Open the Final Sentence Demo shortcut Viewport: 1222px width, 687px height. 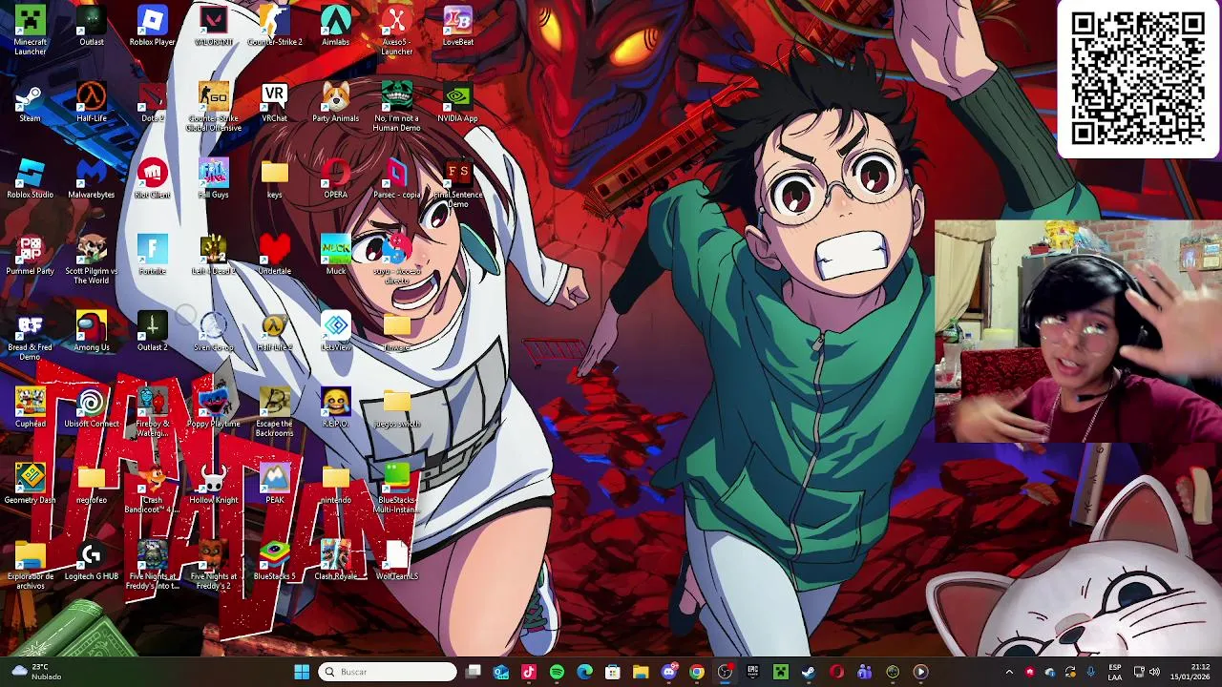pyautogui.click(x=458, y=183)
